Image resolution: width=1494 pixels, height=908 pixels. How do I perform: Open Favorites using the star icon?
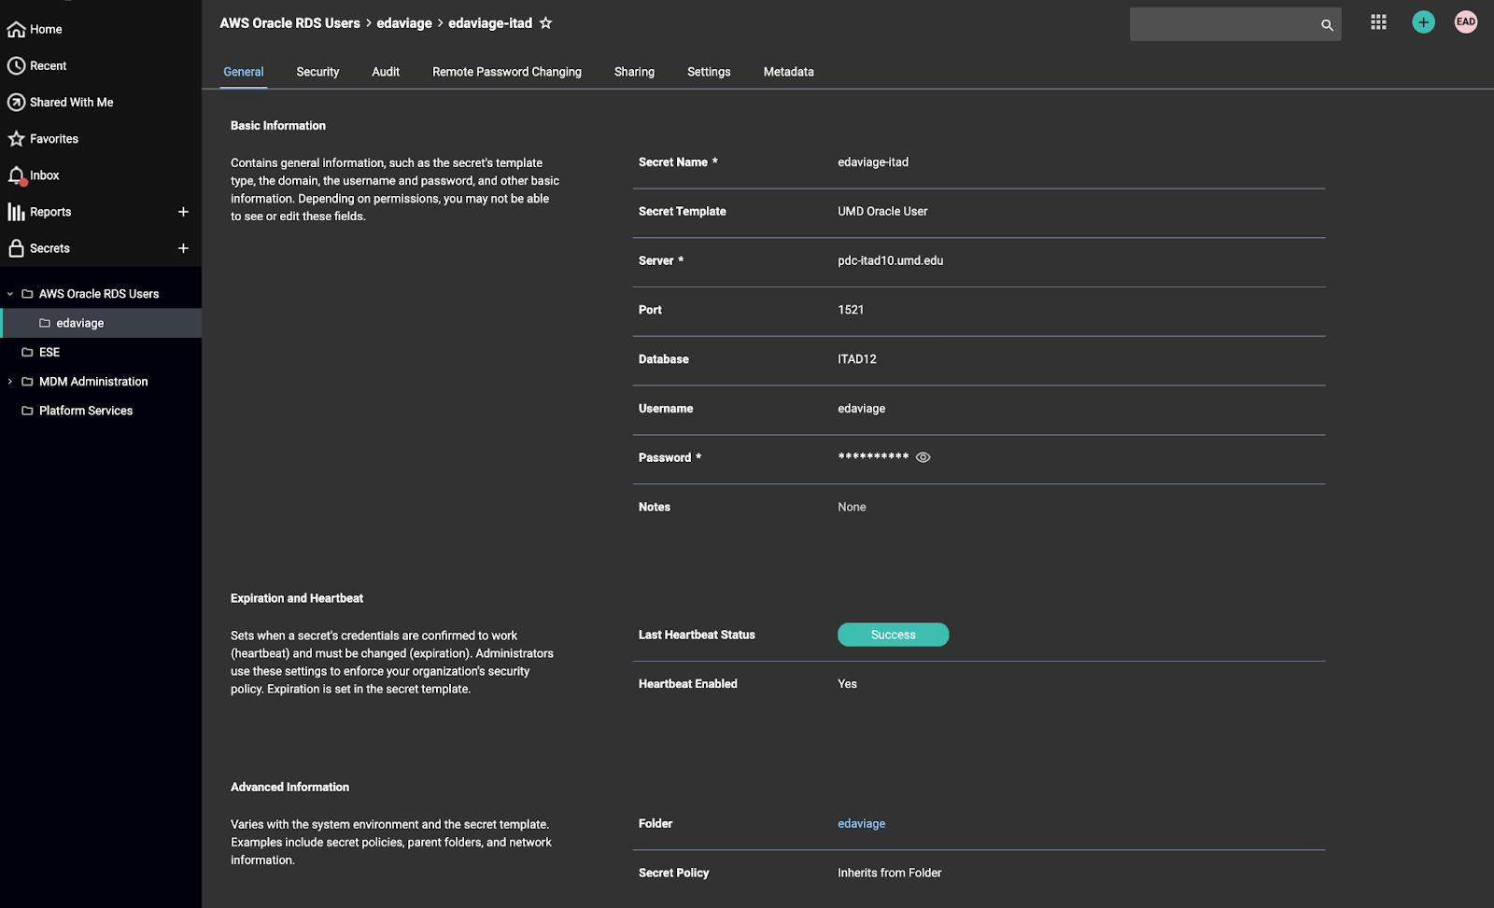[x=16, y=139]
